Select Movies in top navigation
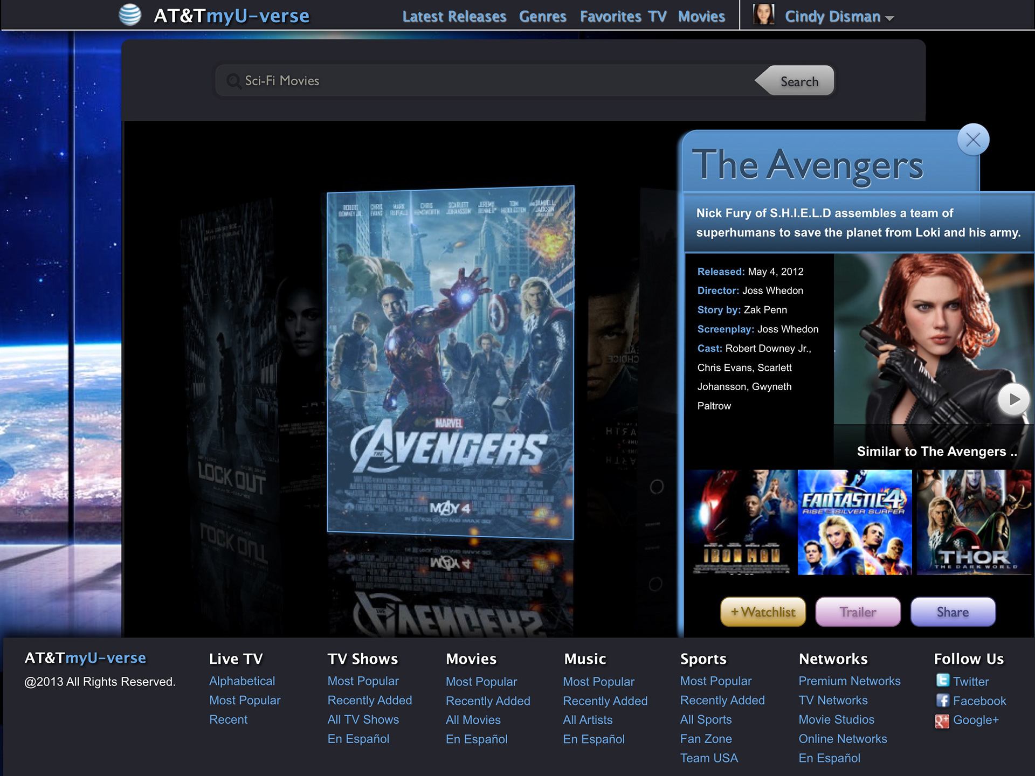The width and height of the screenshot is (1035, 776). pyautogui.click(x=701, y=17)
